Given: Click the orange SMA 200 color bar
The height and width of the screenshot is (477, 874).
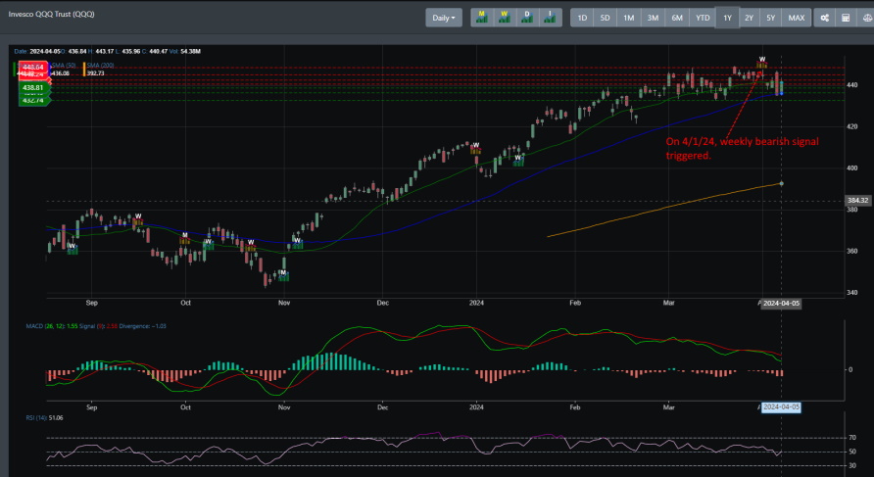Looking at the screenshot, I should pos(84,70).
